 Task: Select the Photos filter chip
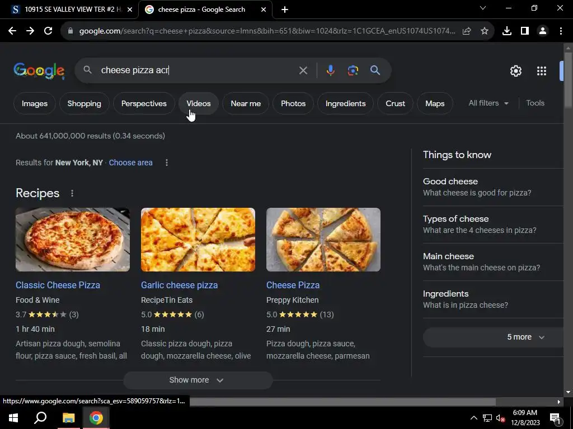(293, 103)
